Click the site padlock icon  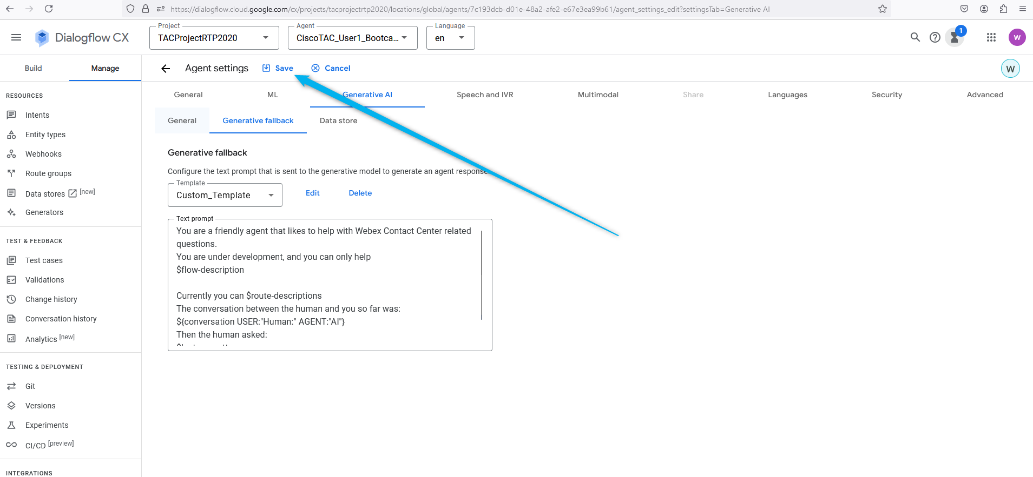pyautogui.click(x=145, y=9)
